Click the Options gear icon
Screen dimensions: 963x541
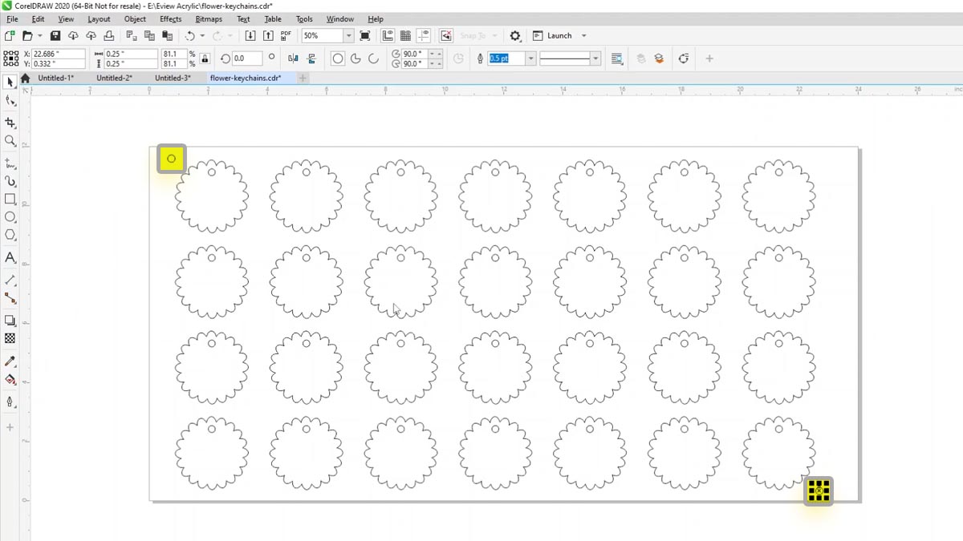(515, 36)
